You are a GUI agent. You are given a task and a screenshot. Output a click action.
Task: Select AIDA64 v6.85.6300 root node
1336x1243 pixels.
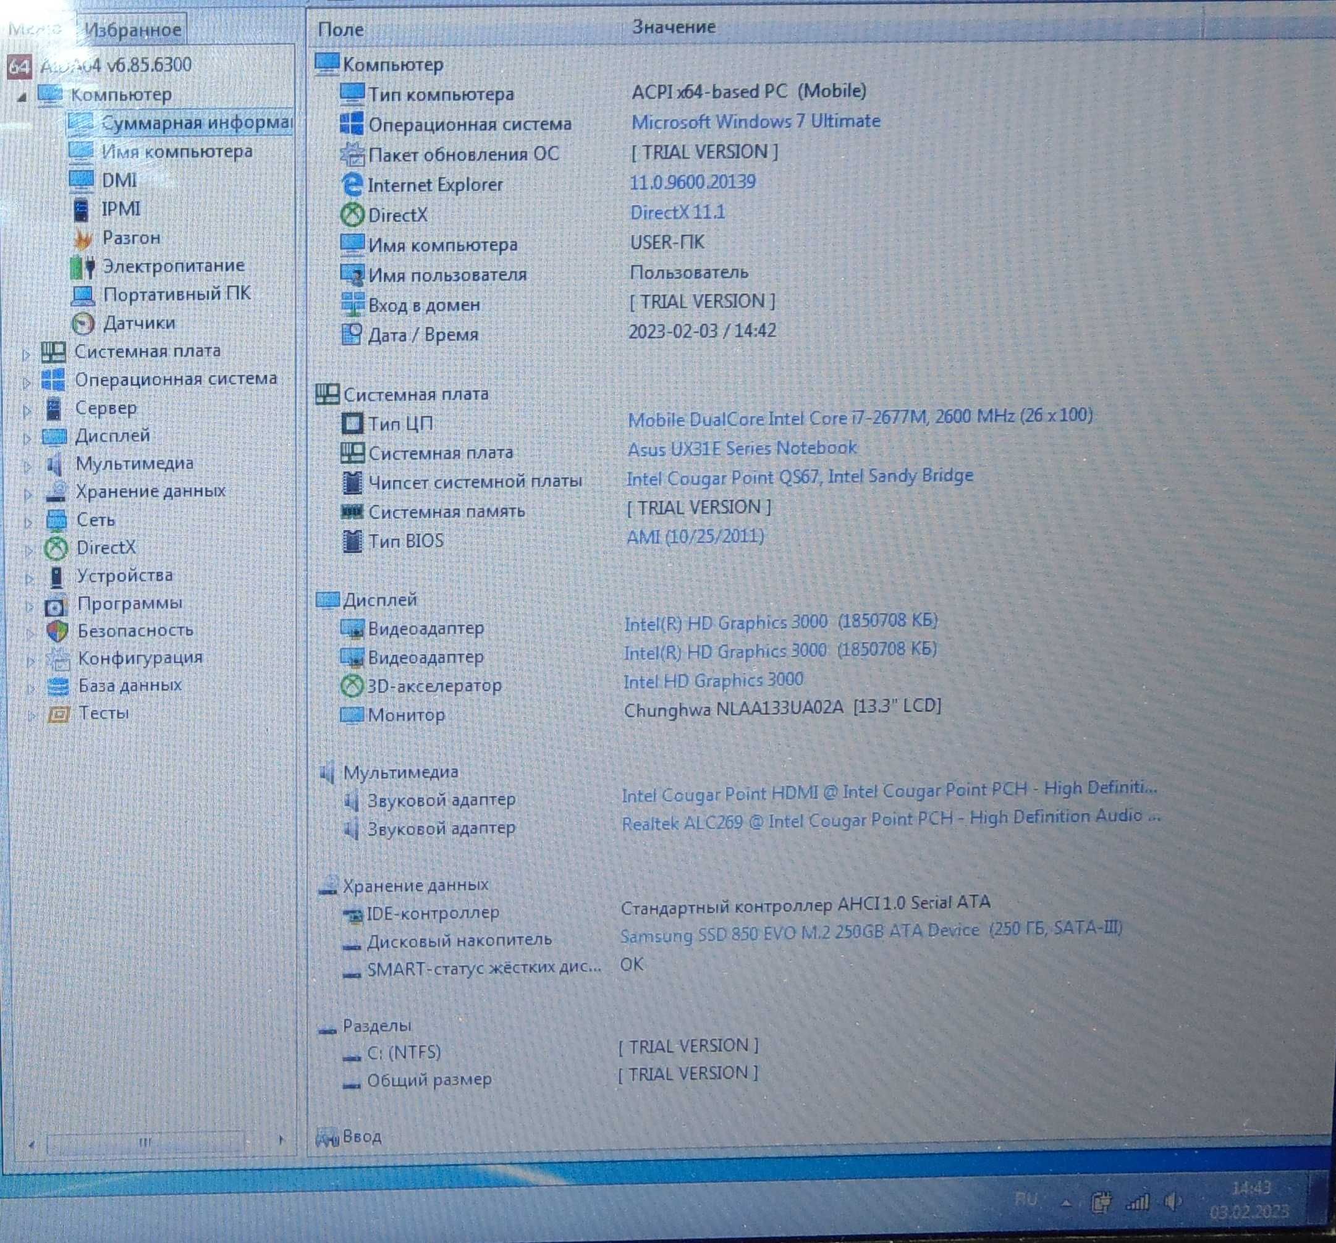(x=116, y=65)
